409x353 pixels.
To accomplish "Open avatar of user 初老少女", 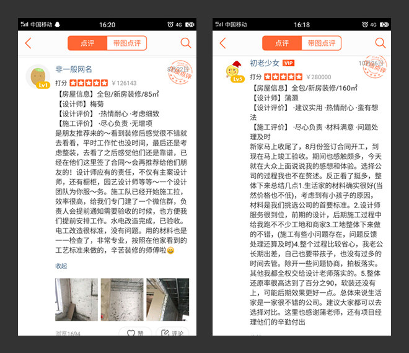I will (x=234, y=71).
